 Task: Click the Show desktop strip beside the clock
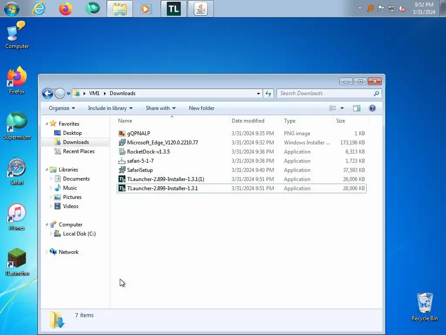coord(443,9)
